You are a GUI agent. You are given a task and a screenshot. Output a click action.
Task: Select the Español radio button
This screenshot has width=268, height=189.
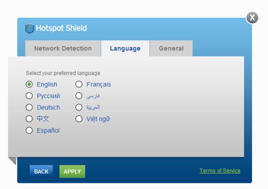[29, 130]
